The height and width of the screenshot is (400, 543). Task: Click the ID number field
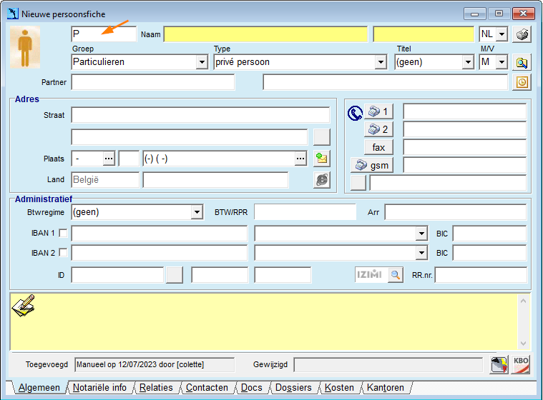click(x=117, y=275)
